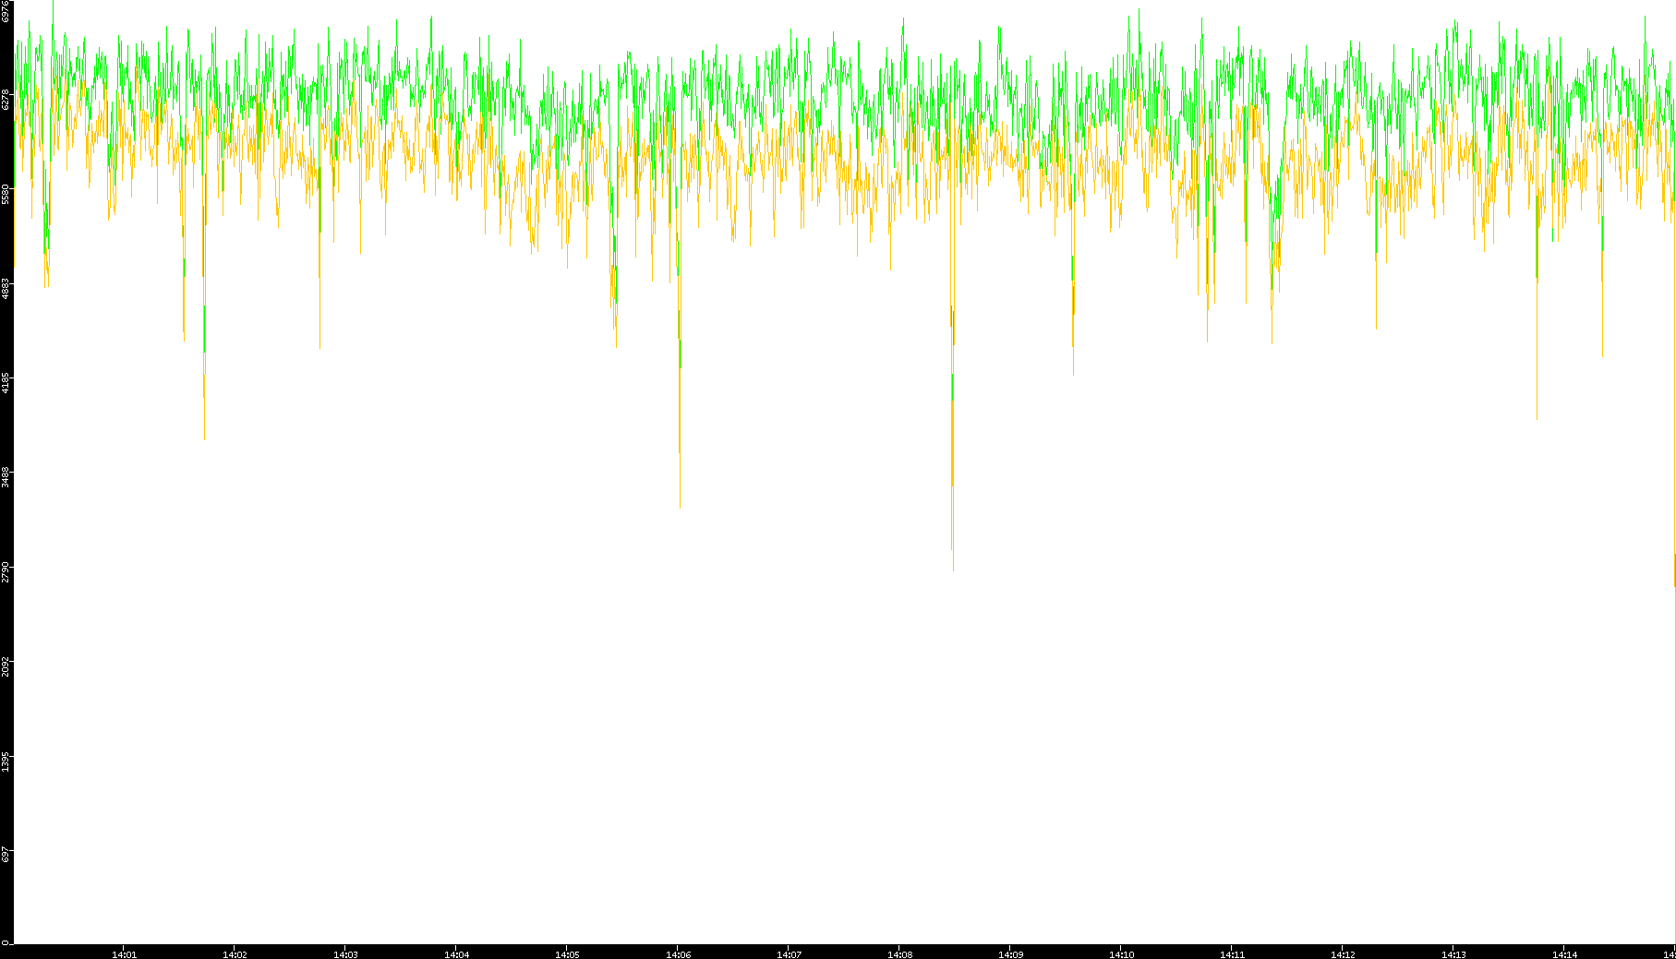Click the 14:08 time axis label
This screenshot has height=959, width=1676.
coord(899,954)
